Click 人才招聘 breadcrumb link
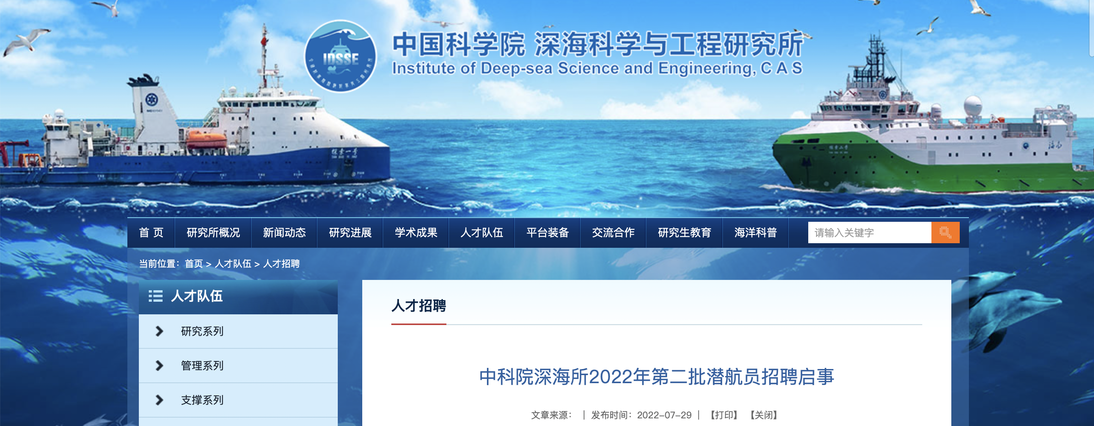Screen dimensions: 1094x426 (281, 264)
